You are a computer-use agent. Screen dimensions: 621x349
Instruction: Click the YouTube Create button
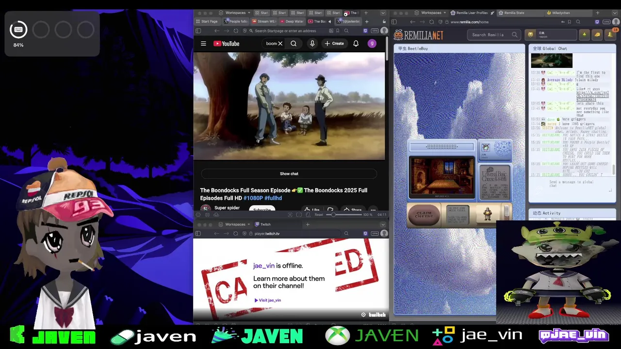(x=334, y=44)
